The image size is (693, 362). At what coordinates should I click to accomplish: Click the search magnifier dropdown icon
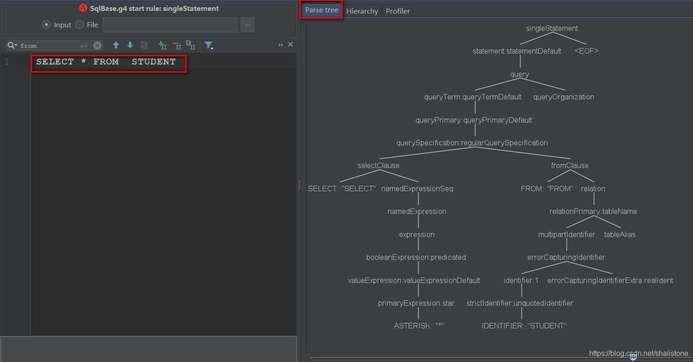coord(12,45)
